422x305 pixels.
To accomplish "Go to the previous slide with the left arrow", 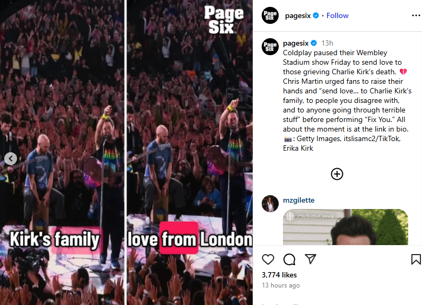I will (11, 159).
